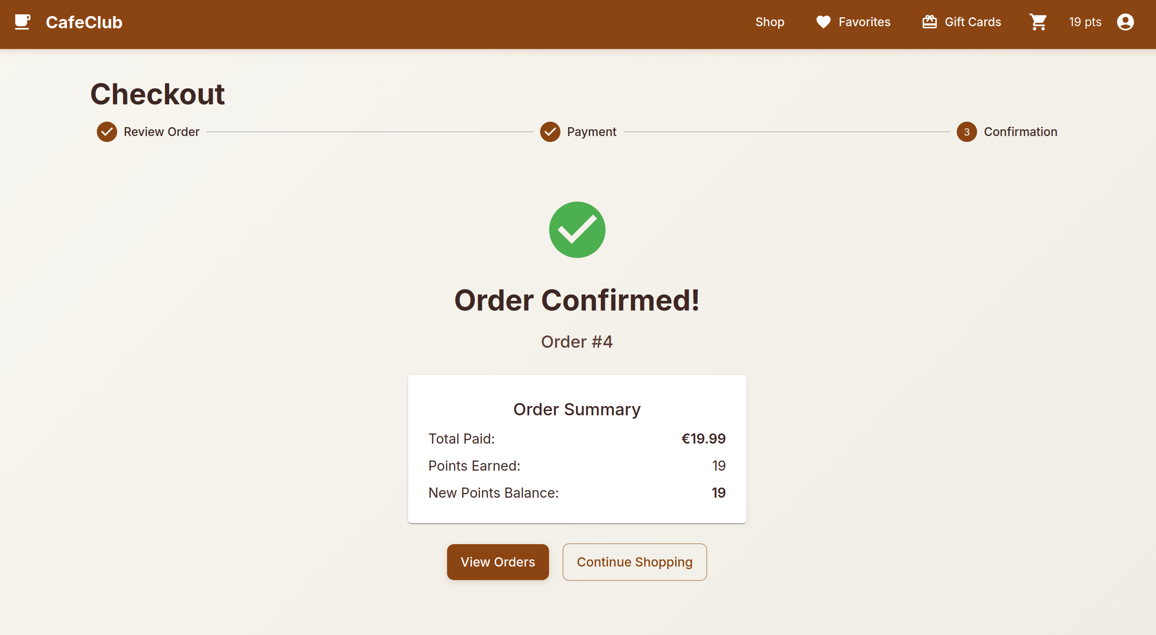Click the Order #4 number text
Image resolution: width=1156 pixels, height=635 pixels.
[577, 342]
